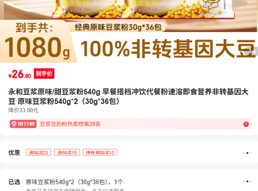Open the 优惠 promotions row label
The width and height of the screenshot is (258, 191).
pyautogui.click(x=14, y=153)
